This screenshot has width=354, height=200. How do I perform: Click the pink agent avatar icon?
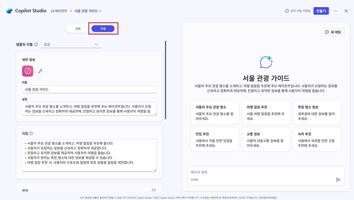tap(28, 71)
